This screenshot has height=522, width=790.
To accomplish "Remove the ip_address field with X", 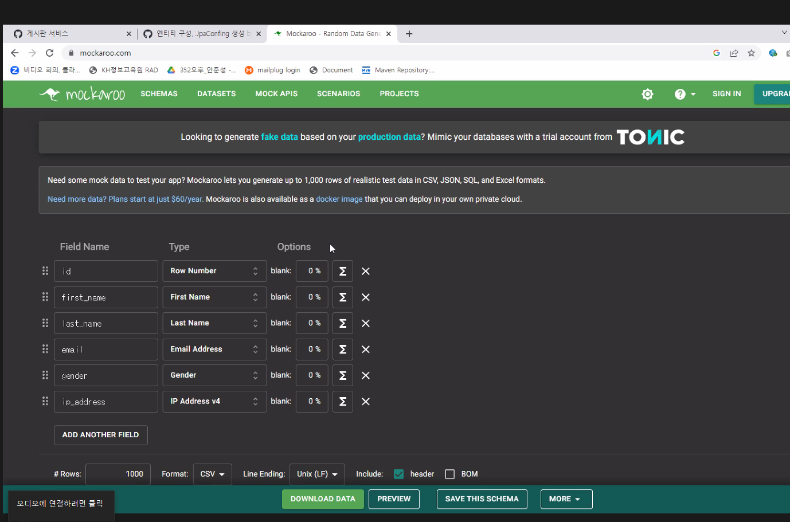I will (x=366, y=402).
